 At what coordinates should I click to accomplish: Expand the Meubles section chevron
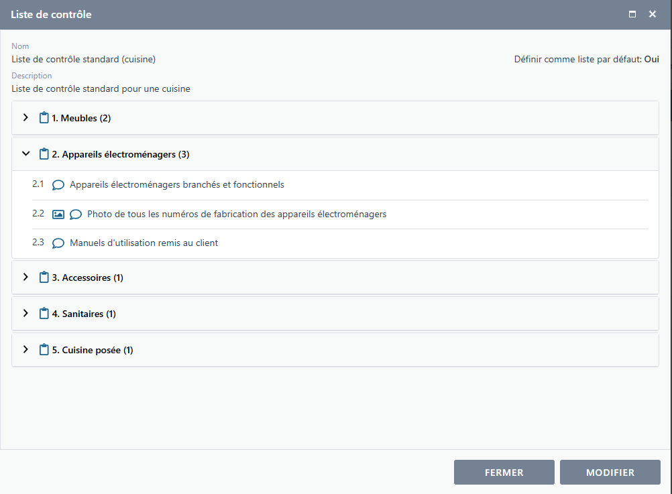tap(25, 118)
